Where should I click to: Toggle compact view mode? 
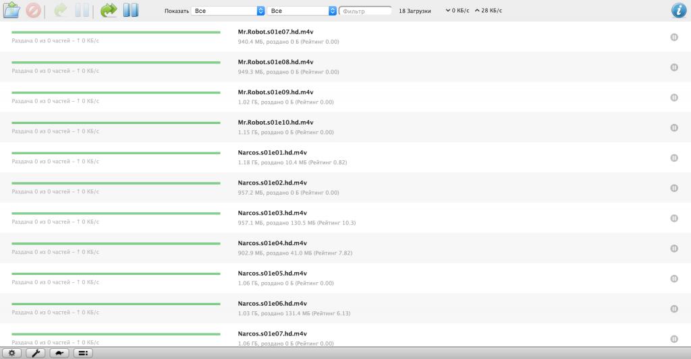(x=83, y=353)
